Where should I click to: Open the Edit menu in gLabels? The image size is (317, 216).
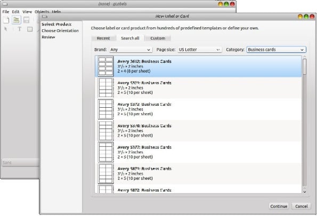point(15,12)
